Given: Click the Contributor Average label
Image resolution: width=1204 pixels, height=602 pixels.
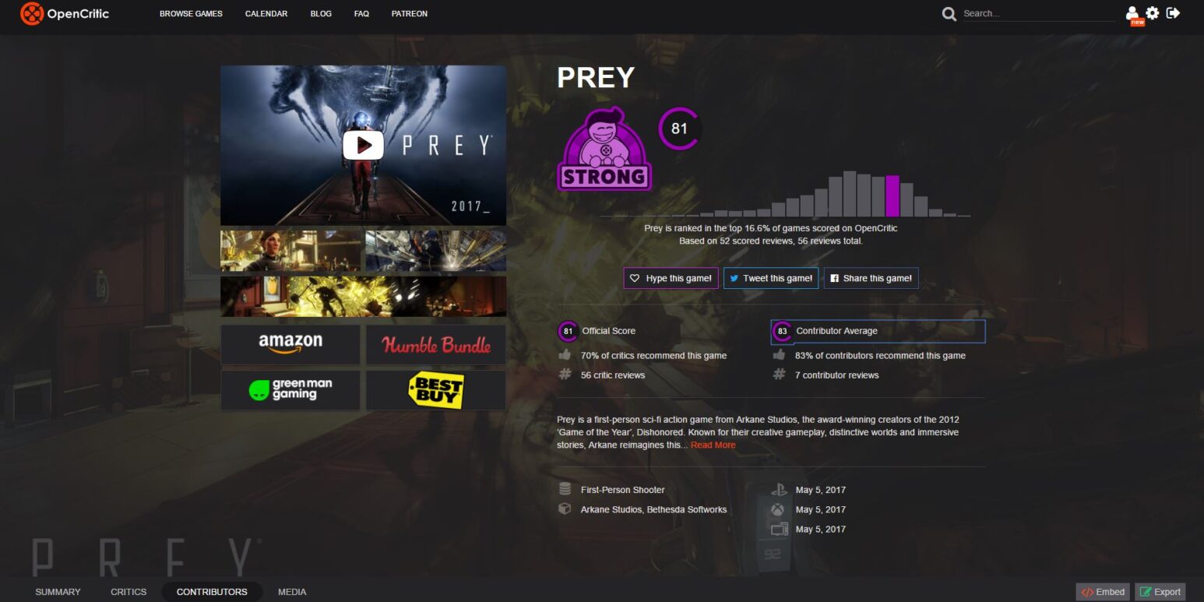Looking at the screenshot, I should click(x=836, y=331).
